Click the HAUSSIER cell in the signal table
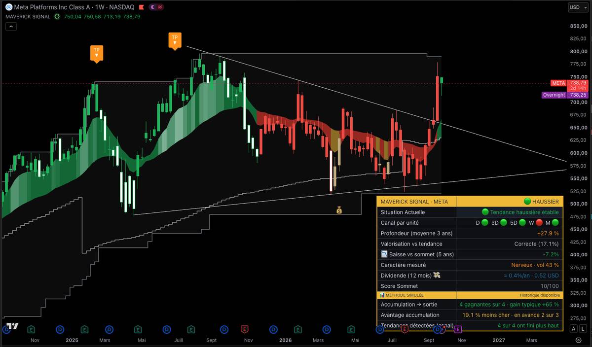592x347 pixels. [x=510, y=202]
